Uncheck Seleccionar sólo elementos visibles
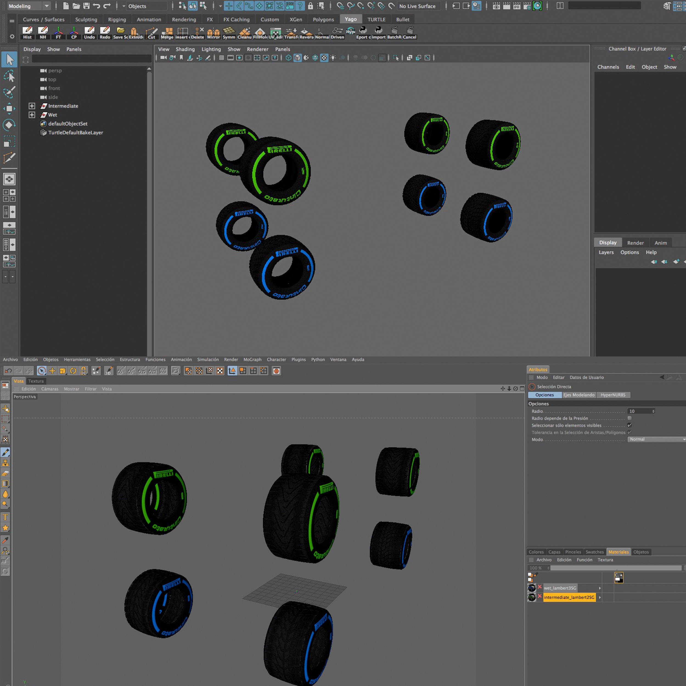 pos(629,425)
